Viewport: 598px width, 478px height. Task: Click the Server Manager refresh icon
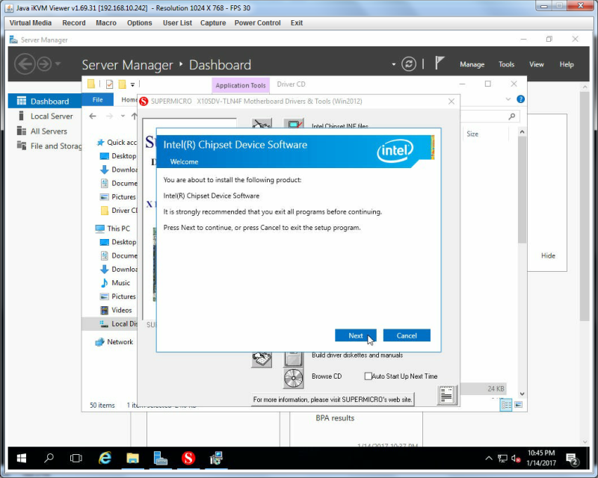[408, 64]
